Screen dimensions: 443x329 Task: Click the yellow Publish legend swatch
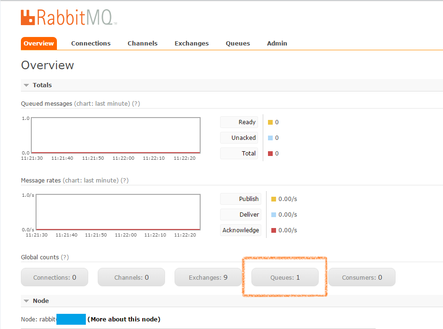point(274,199)
